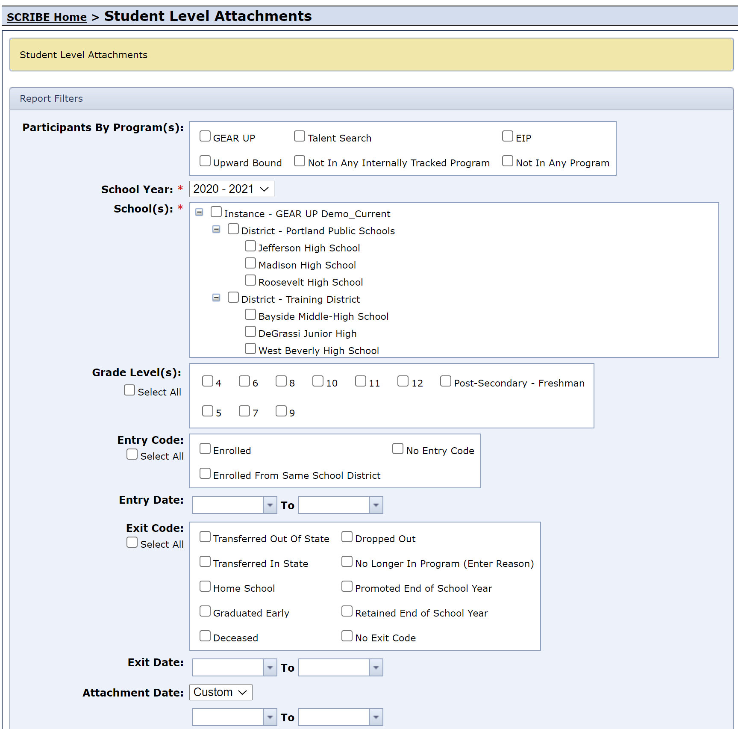Viewport: 738px width, 729px height.
Task: Check grade level 9
Action: pyautogui.click(x=281, y=411)
